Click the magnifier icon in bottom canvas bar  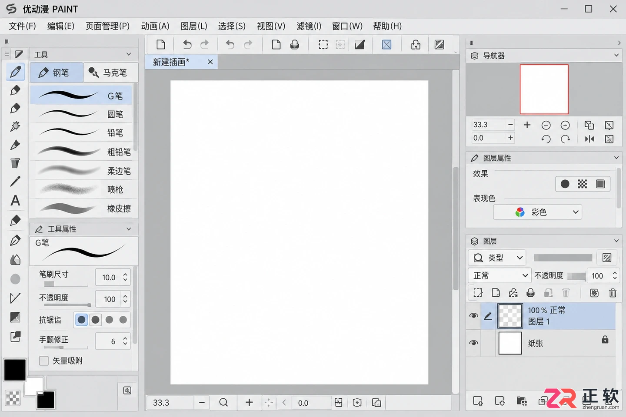[x=223, y=403]
